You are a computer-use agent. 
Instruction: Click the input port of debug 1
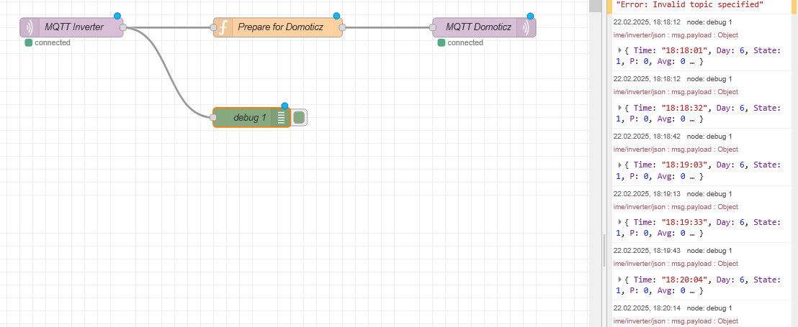coord(212,117)
